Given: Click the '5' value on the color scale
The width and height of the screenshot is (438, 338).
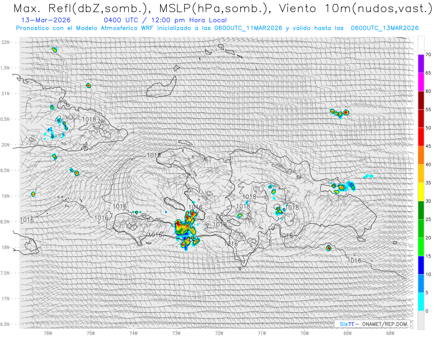Looking at the screenshot, I should (x=427, y=293).
